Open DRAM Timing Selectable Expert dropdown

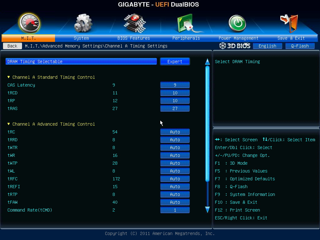tap(175, 62)
